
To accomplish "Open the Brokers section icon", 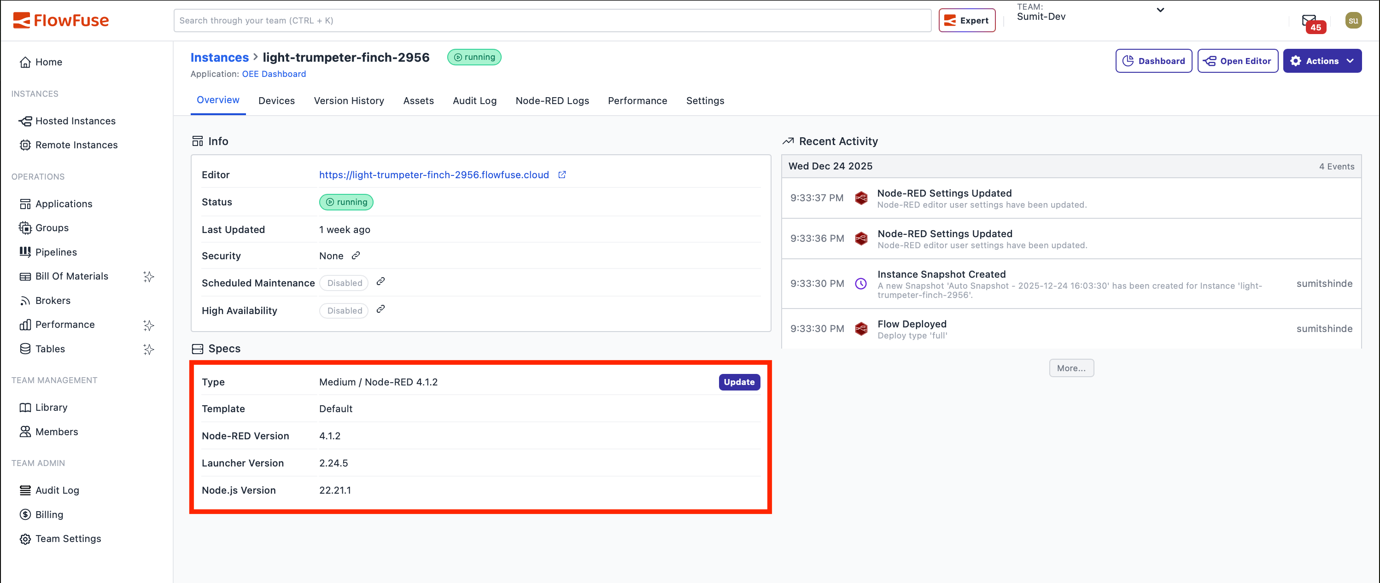I will click(x=25, y=300).
